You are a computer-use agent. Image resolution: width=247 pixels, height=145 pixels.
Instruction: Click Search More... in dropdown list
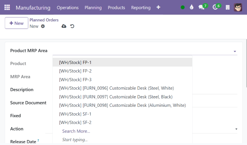click(x=76, y=131)
